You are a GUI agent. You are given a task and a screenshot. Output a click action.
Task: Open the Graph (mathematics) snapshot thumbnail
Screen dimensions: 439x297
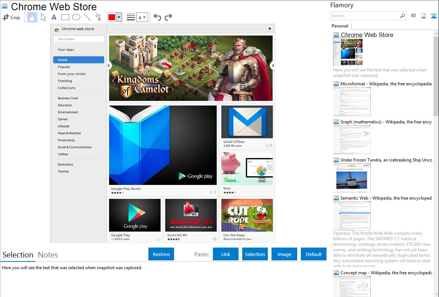pos(352,140)
